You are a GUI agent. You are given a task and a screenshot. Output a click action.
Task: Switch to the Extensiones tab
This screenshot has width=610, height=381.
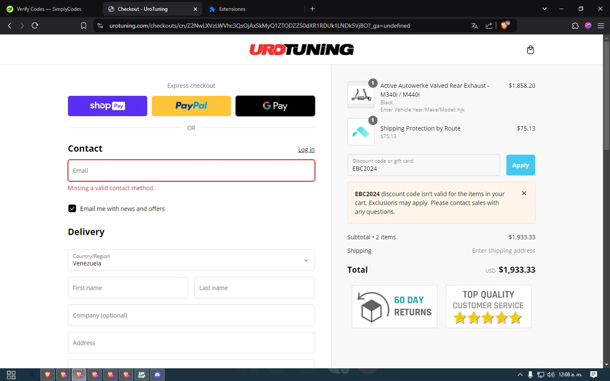[x=232, y=9]
